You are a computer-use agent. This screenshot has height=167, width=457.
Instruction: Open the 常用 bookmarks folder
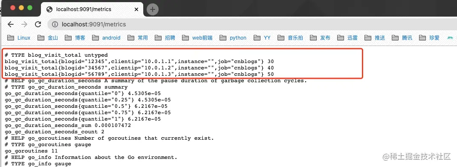pyautogui.click(x=138, y=37)
